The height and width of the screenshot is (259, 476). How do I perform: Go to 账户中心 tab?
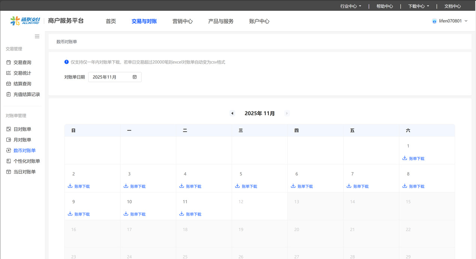[259, 21]
